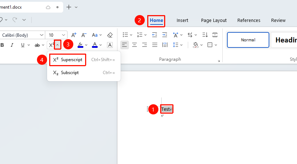Open bullet style dropdown arrow
297x164 pixels.
[131, 35]
